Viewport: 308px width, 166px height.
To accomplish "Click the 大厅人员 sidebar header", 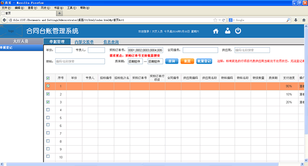I will click(21, 41).
